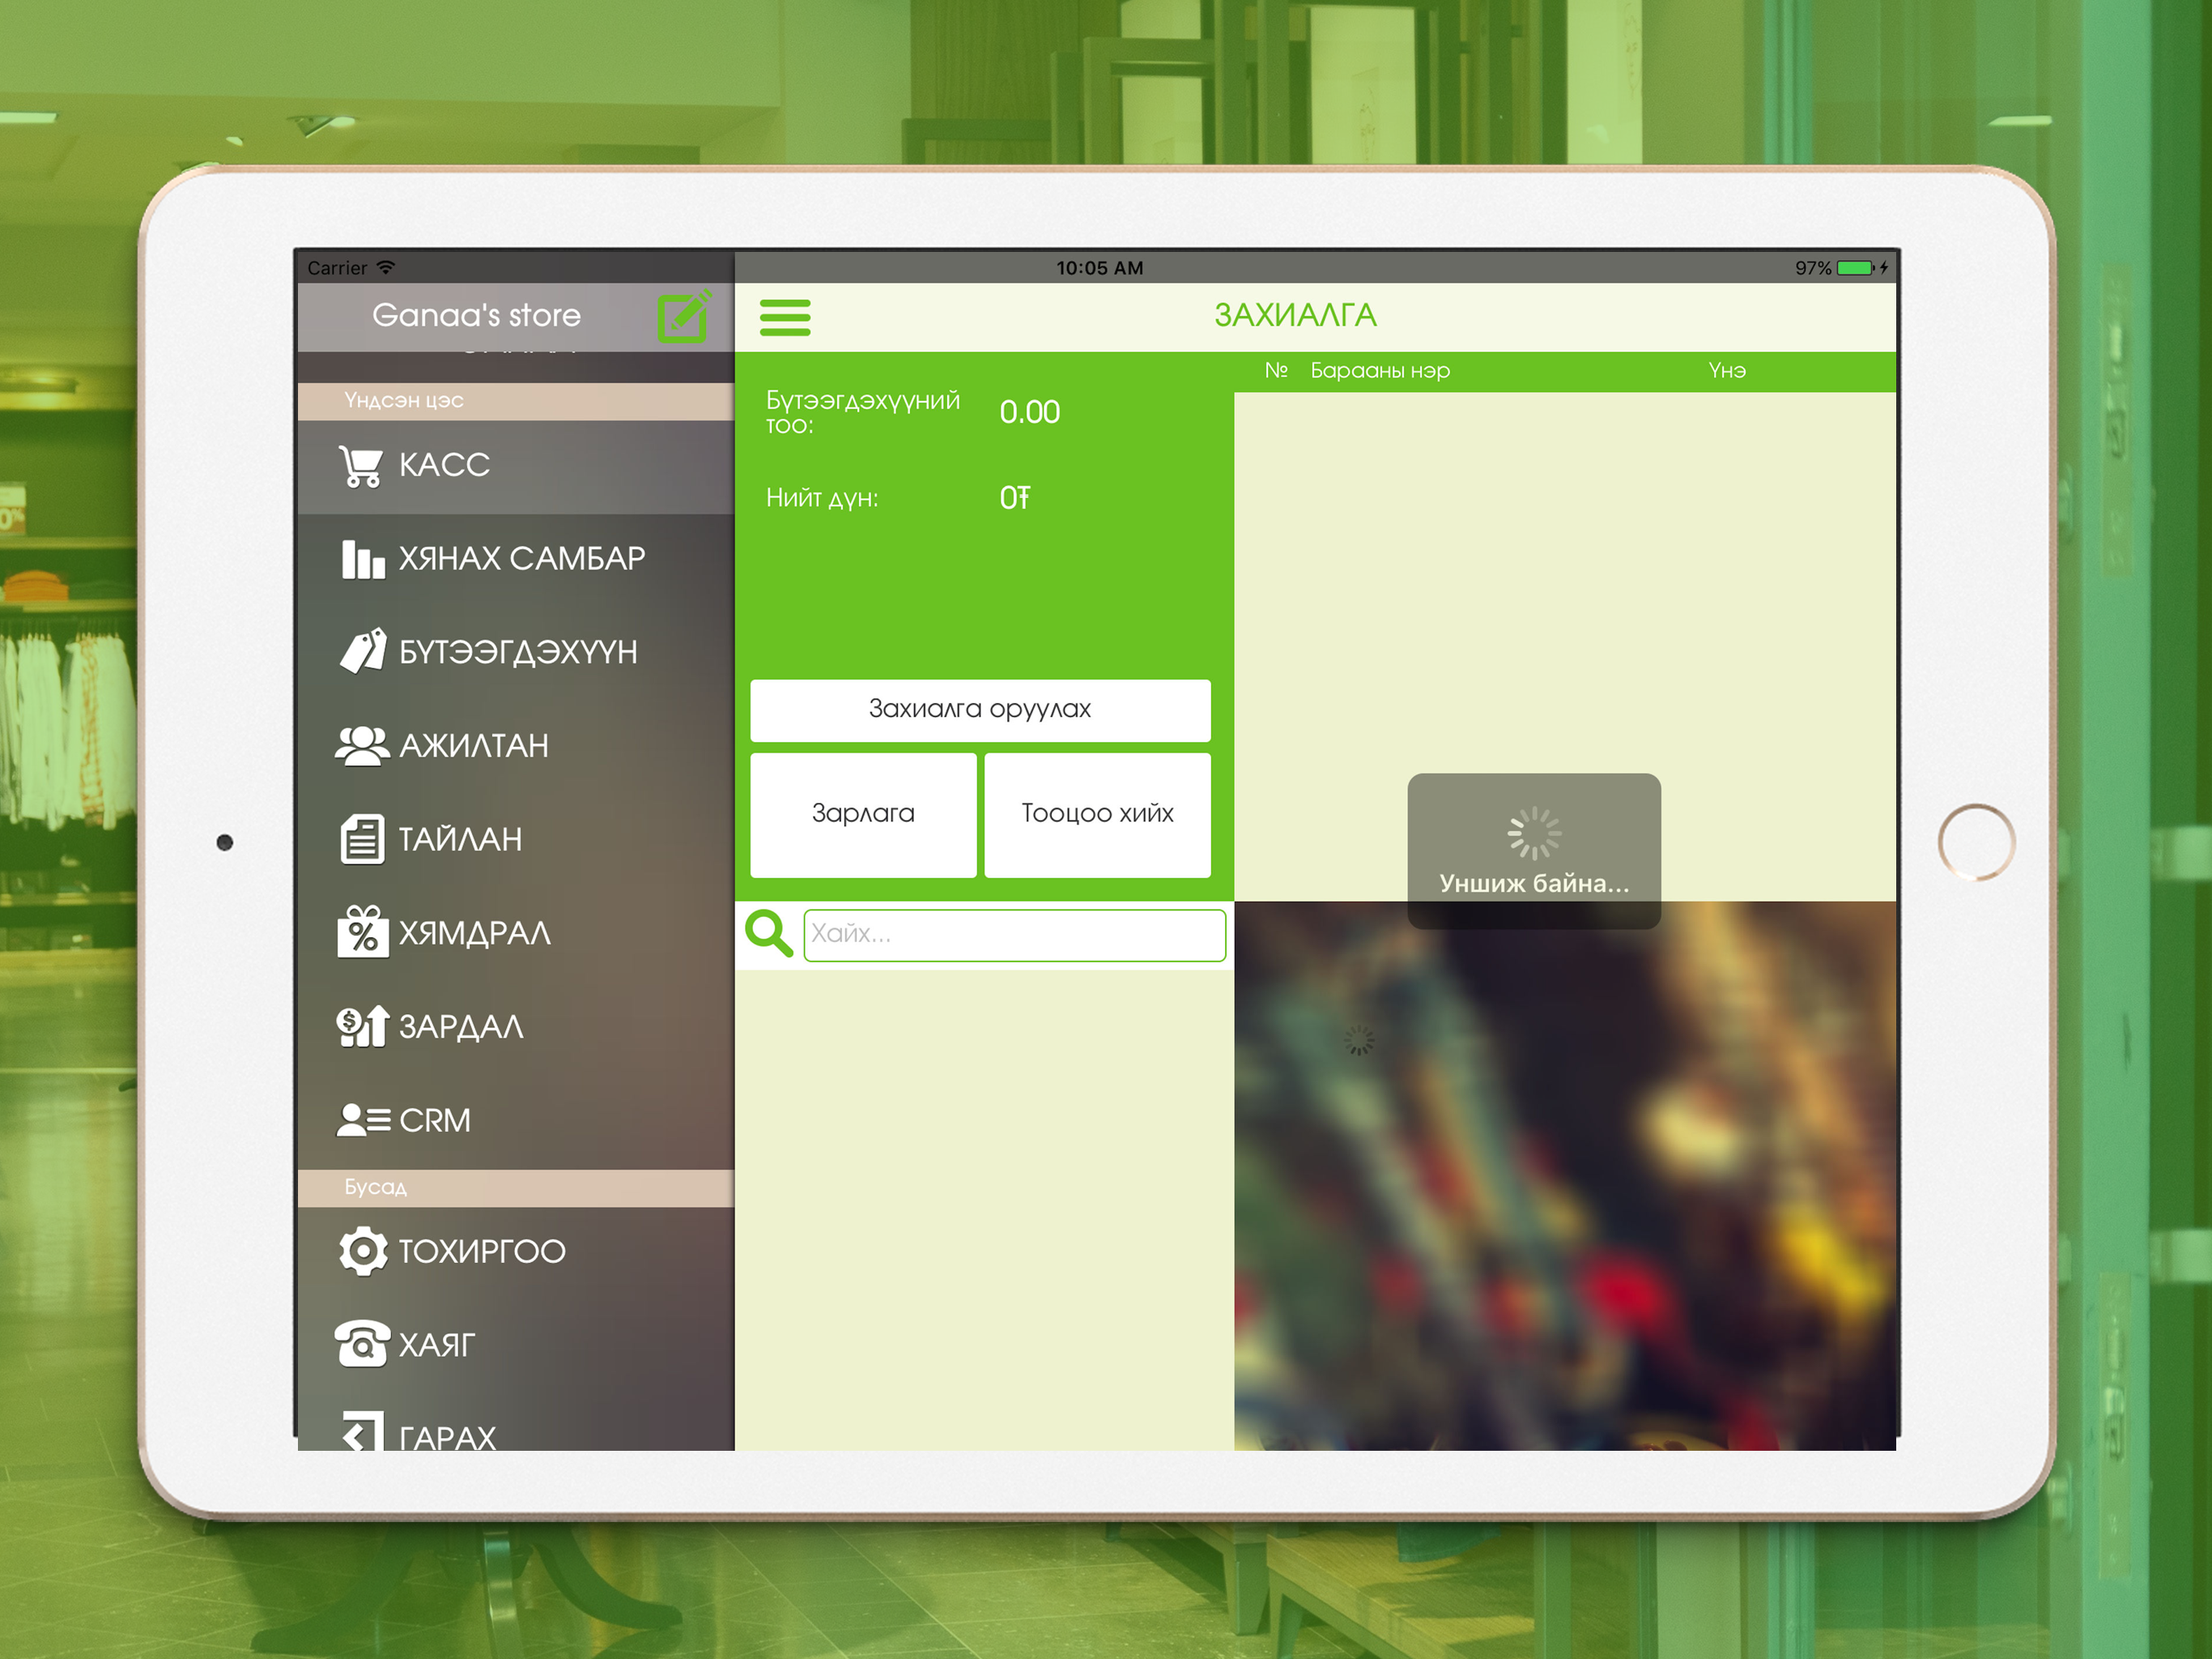Click the CRM contact list icon
The height and width of the screenshot is (1659, 2212).
pyautogui.click(x=363, y=1120)
